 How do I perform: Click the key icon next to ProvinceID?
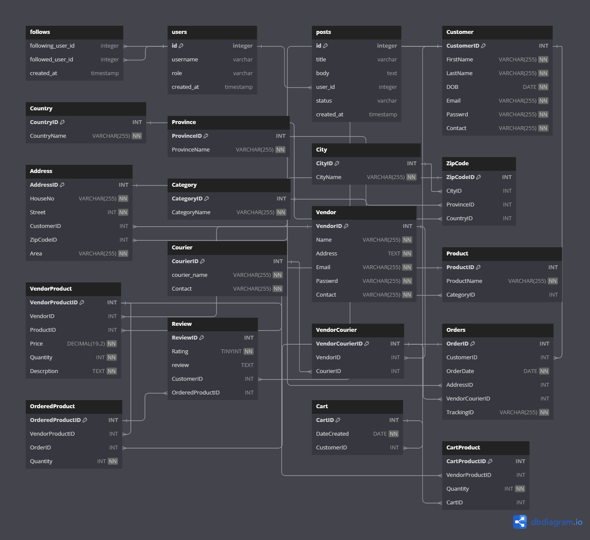point(206,136)
